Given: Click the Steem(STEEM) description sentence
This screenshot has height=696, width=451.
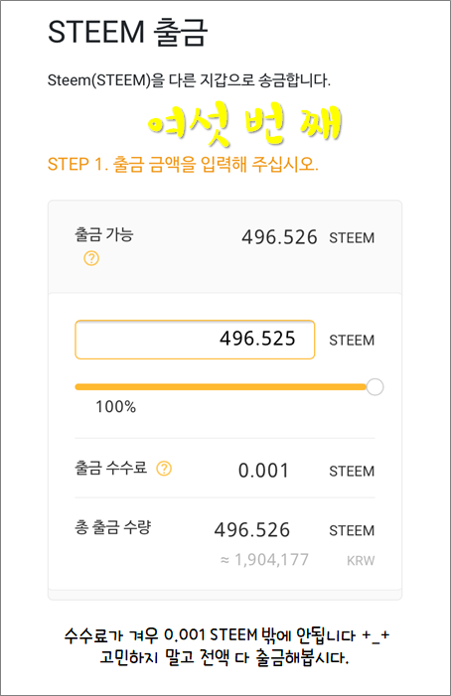Looking at the screenshot, I should (189, 80).
